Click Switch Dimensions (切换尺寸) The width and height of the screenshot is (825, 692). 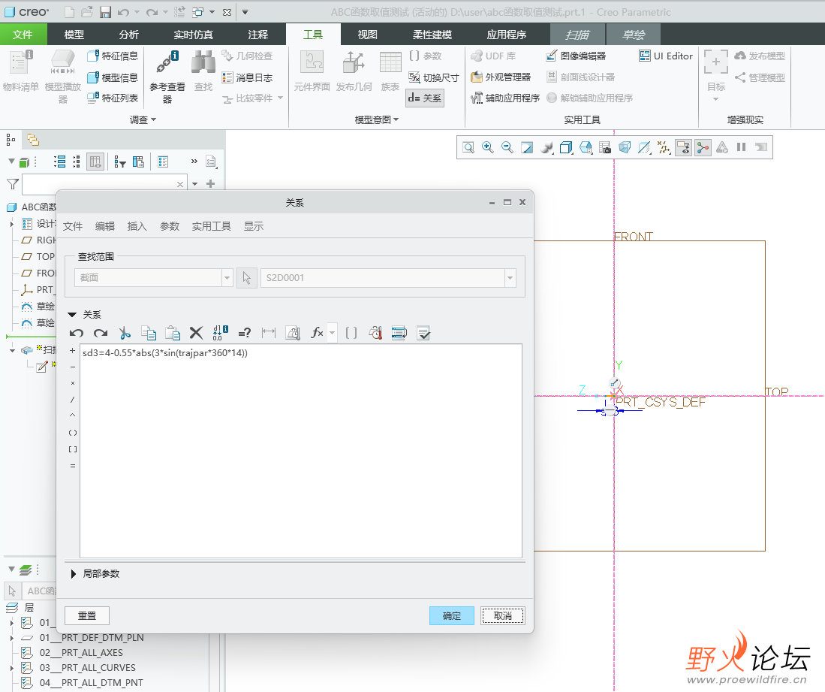pyautogui.click(x=434, y=77)
